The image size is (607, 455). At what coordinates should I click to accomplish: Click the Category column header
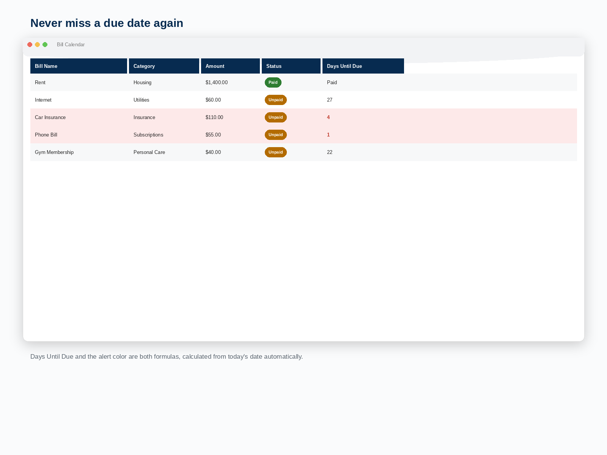pos(164,66)
